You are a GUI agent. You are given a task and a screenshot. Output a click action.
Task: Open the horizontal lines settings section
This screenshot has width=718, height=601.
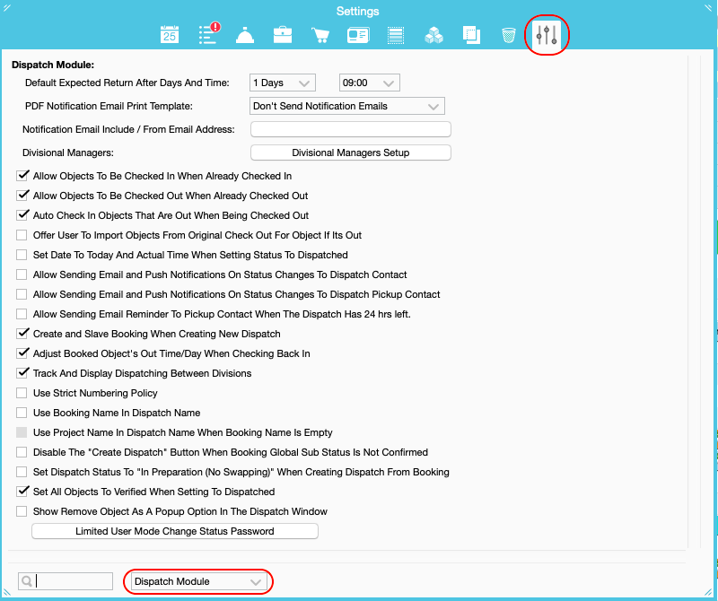pyautogui.click(x=395, y=32)
